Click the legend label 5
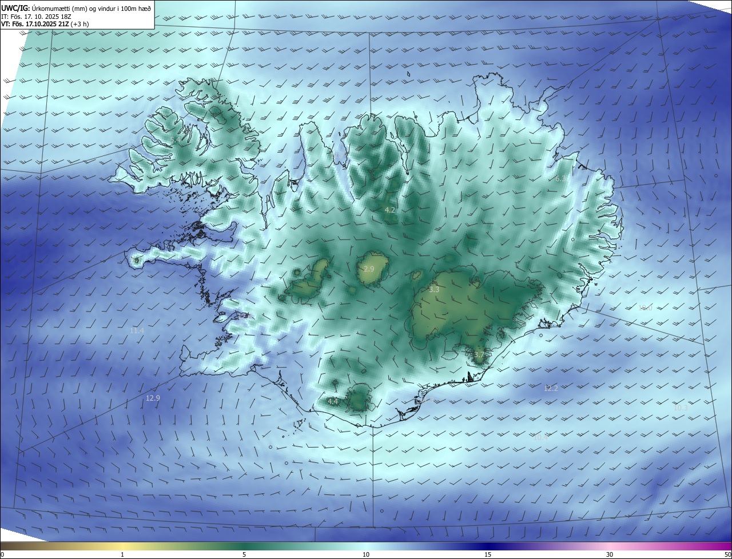 [x=244, y=554]
